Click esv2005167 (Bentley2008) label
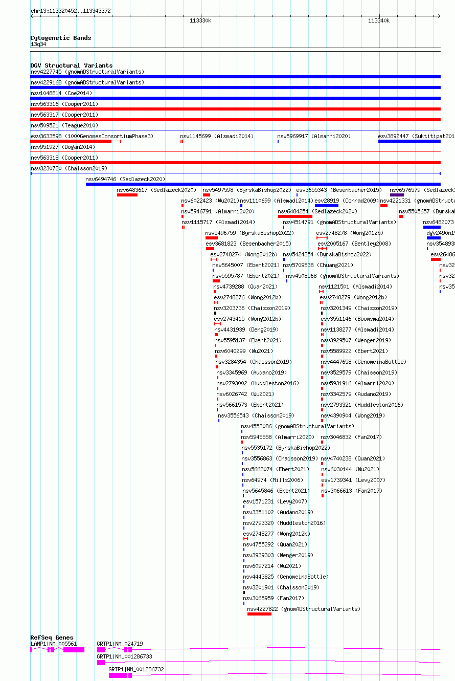 354,244
